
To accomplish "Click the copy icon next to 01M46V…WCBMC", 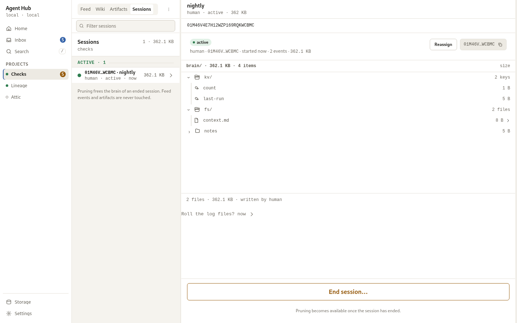I will (500, 45).
